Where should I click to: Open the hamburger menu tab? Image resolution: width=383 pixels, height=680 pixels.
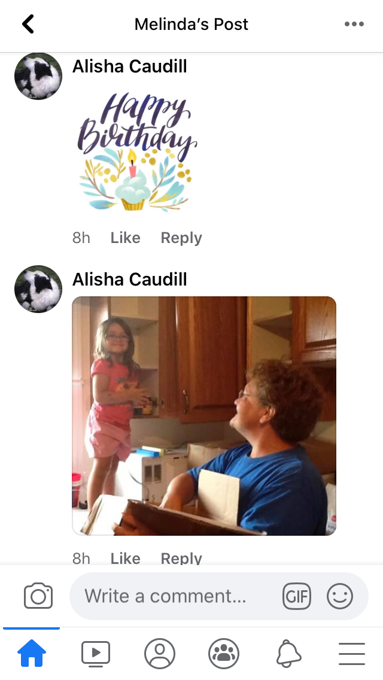pyautogui.click(x=352, y=653)
